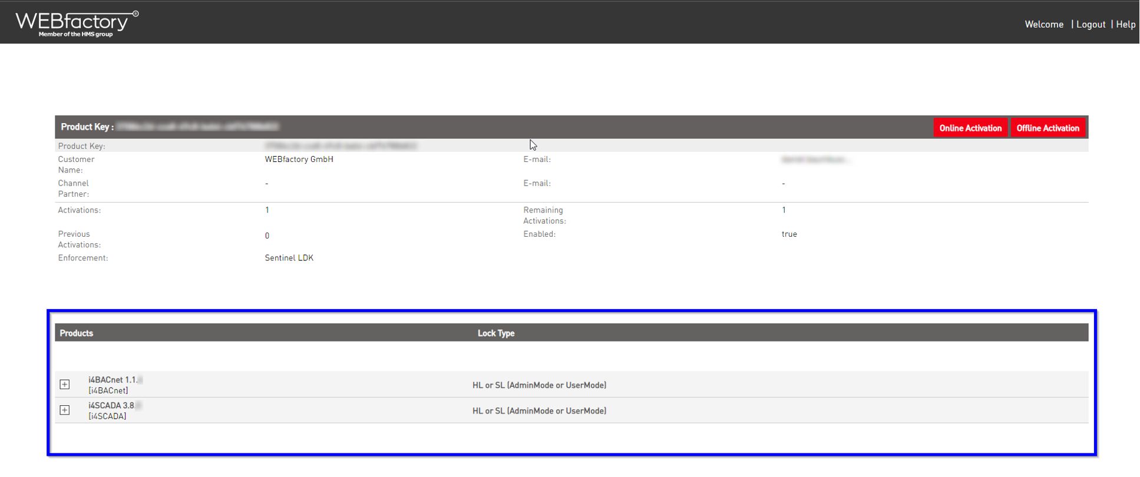
Task: Click the 'Product Key :' panel title
Action: tap(87, 127)
